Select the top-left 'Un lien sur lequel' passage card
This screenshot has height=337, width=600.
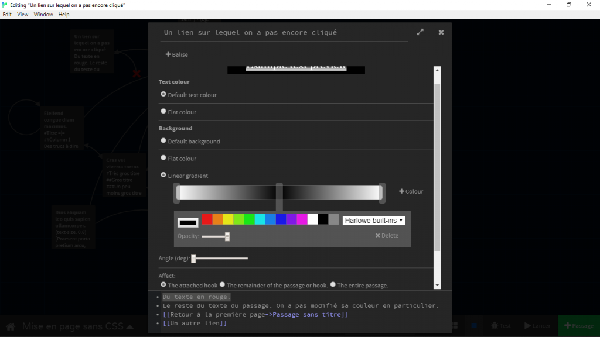tap(92, 52)
